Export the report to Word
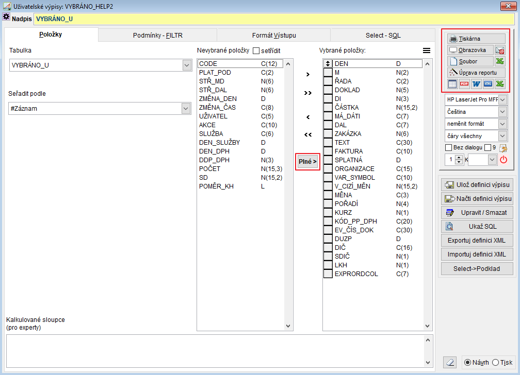The width and height of the screenshot is (520, 375). (476, 84)
